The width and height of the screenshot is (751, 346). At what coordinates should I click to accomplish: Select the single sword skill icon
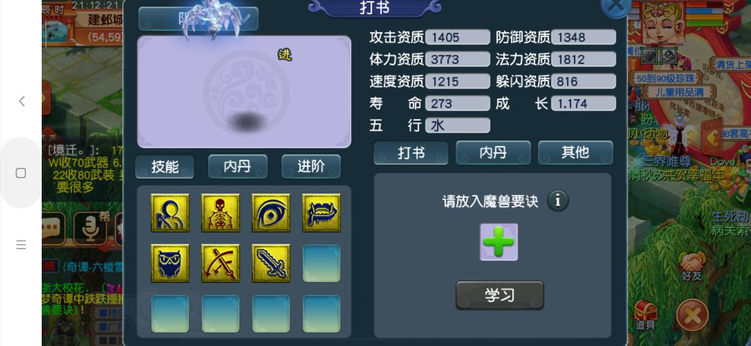point(271,263)
